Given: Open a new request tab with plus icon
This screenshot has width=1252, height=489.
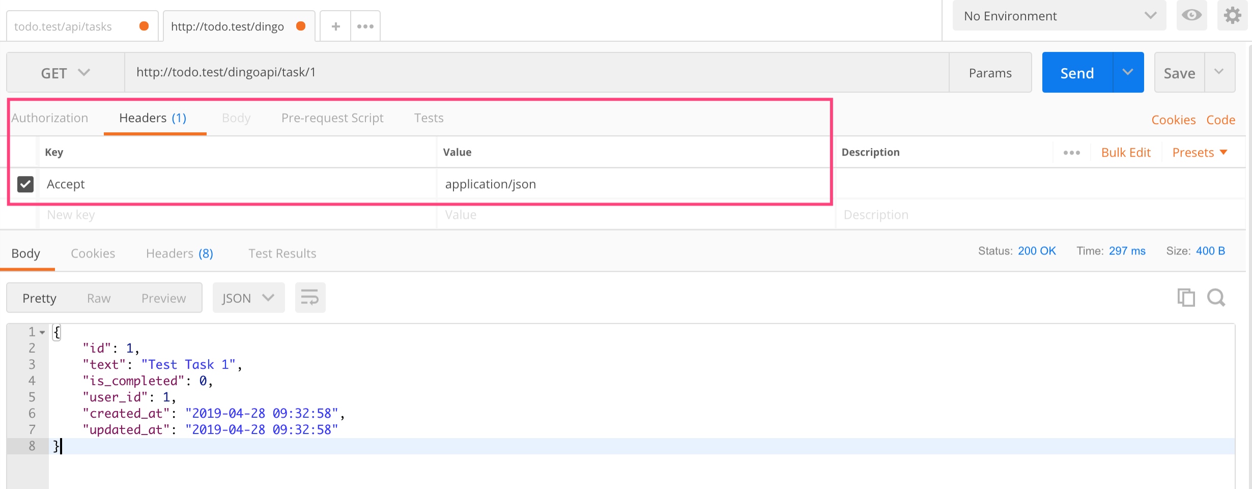Looking at the screenshot, I should [x=335, y=26].
